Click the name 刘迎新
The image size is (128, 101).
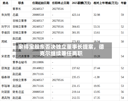click(x=6, y=92)
